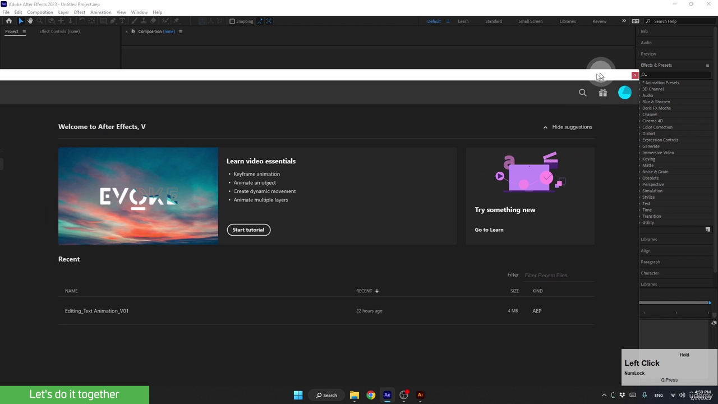718x404 pixels.
Task: Expand the collapsed Paragraph panel
Action: point(651,262)
